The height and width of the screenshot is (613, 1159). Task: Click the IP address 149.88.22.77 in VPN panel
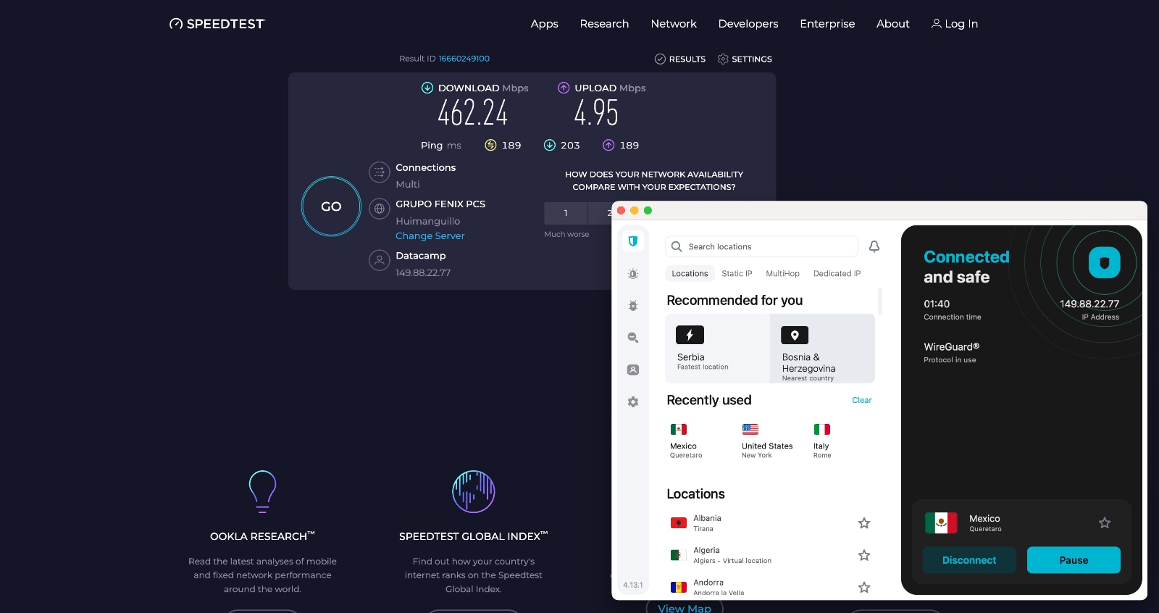(1089, 304)
